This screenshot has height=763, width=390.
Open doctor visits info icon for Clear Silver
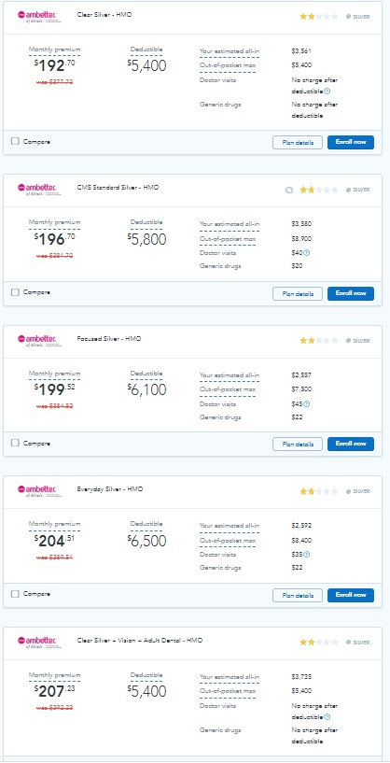click(x=327, y=91)
